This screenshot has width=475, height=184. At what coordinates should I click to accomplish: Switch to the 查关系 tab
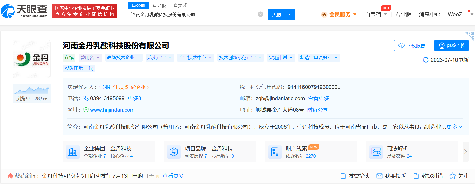pos(180,5)
